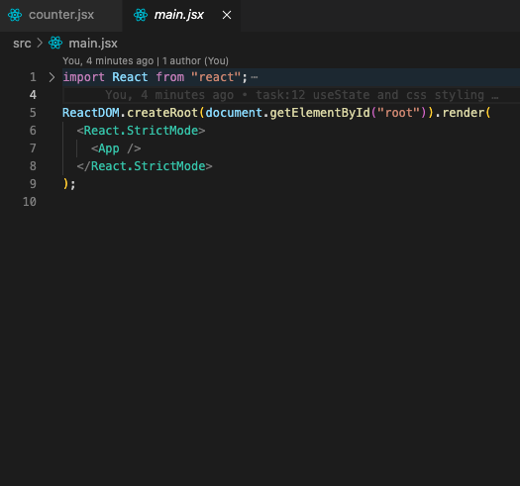520x486 pixels.
Task: Close the main.jsx tab
Action: click(x=227, y=15)
